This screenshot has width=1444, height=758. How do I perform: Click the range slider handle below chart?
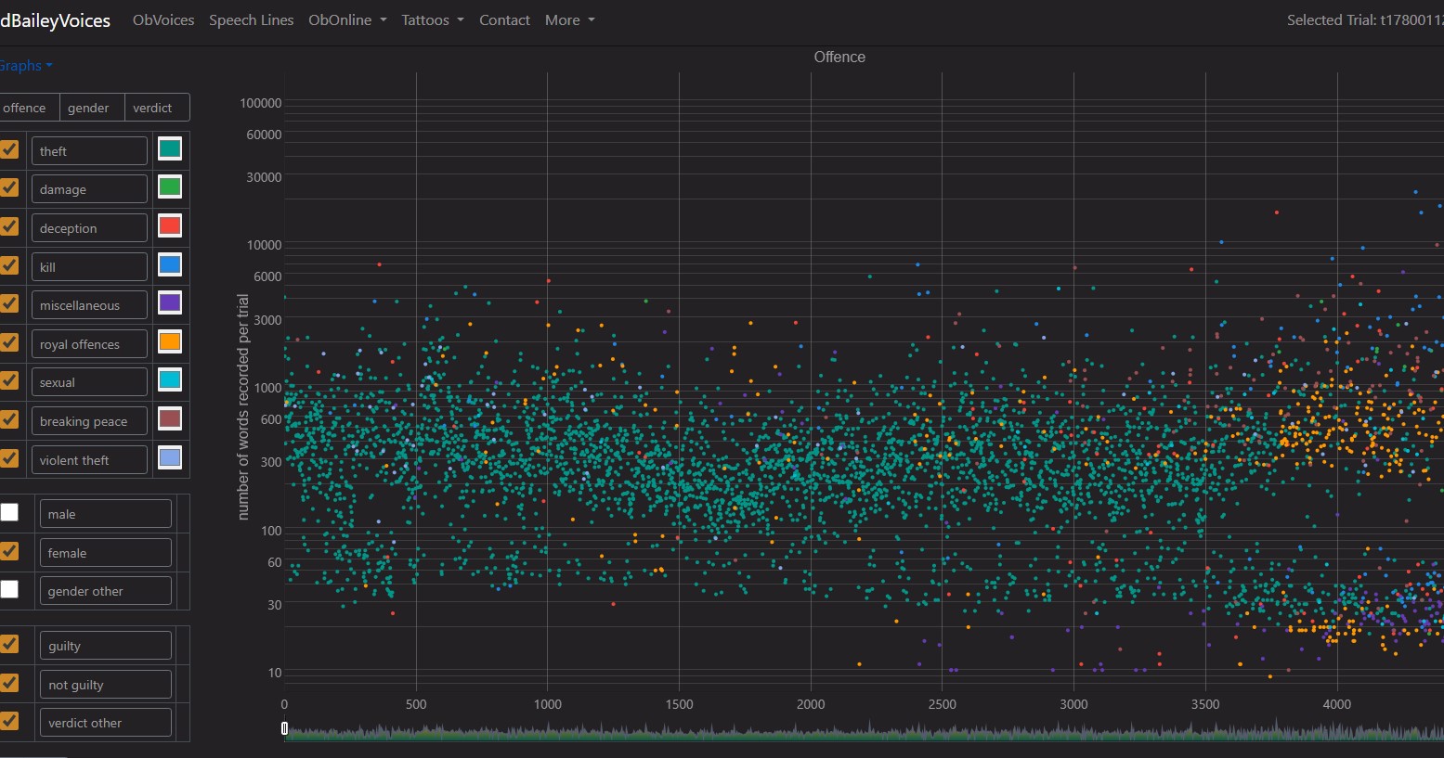click(285, 728)
